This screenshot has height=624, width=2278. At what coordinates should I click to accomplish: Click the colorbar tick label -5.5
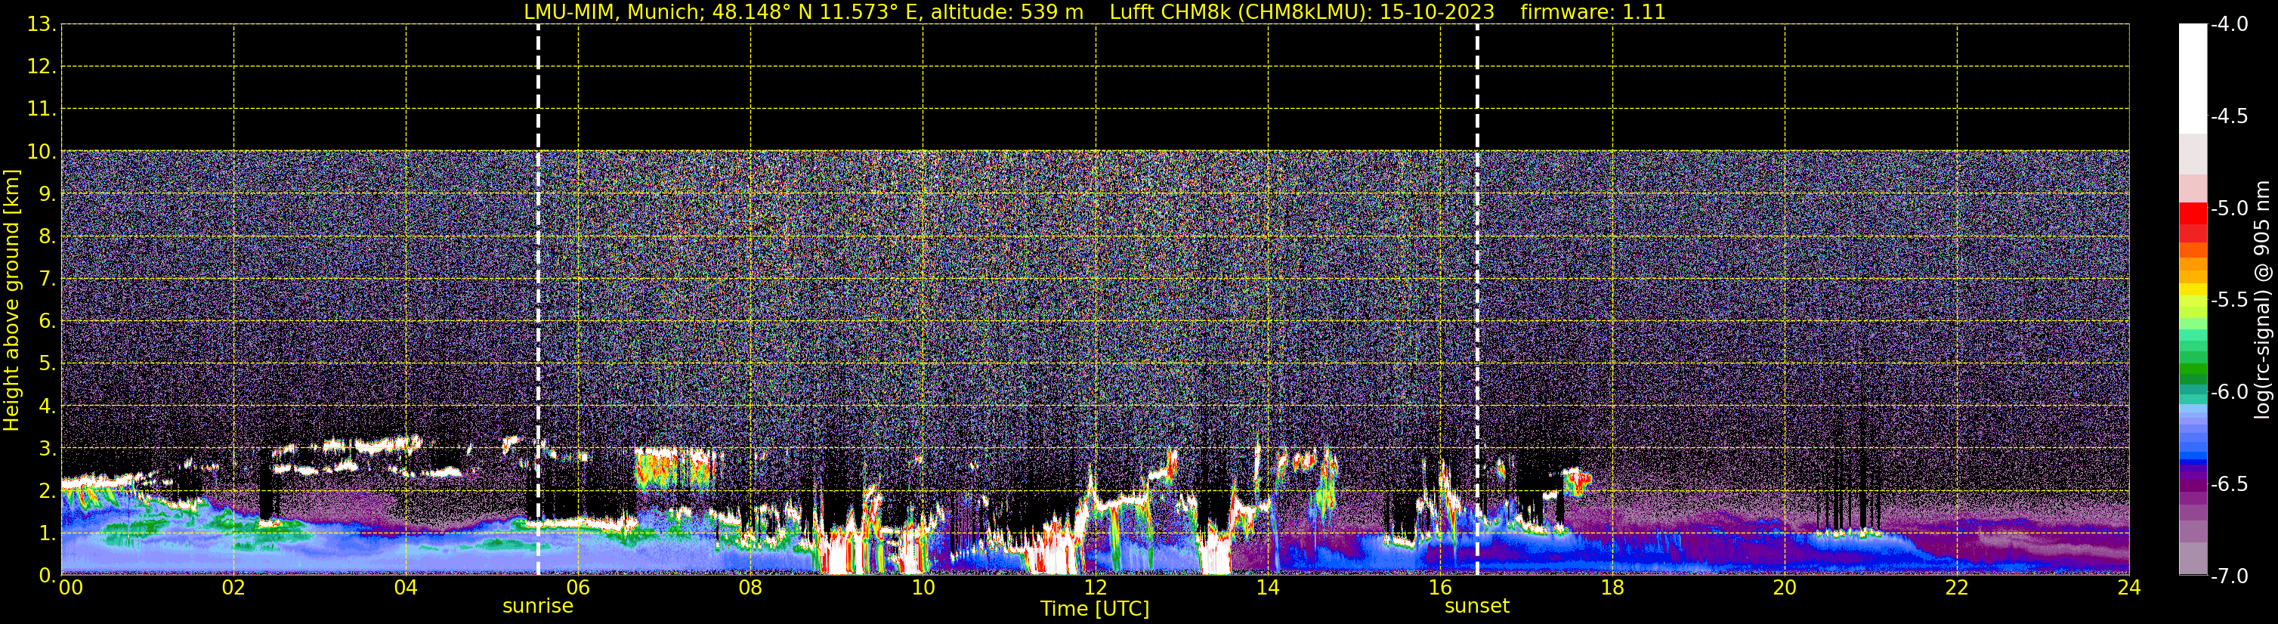click(x=2228, y=301)
